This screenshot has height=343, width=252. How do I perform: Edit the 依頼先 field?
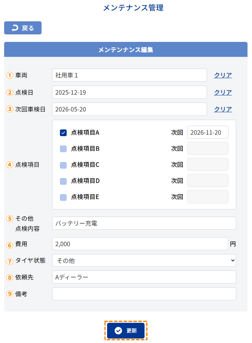pyautogui.click(x=144, y=277)
